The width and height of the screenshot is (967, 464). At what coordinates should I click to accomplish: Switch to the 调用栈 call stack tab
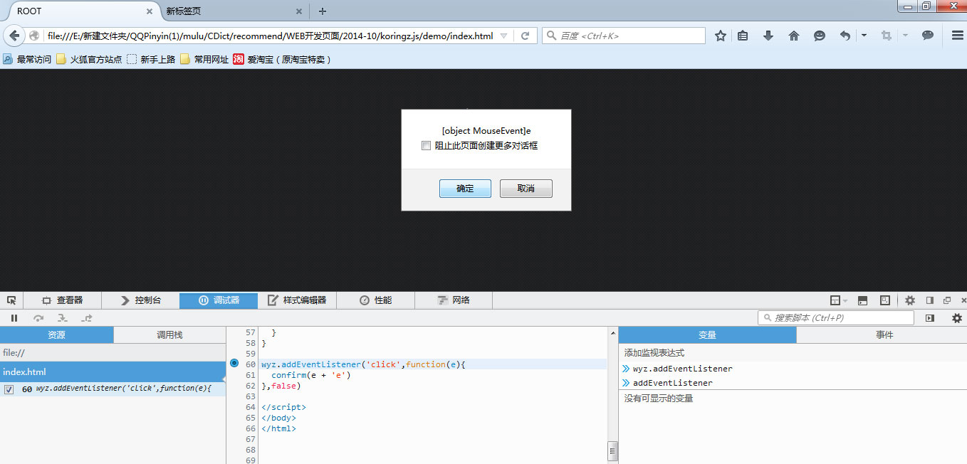pos(169,335)
